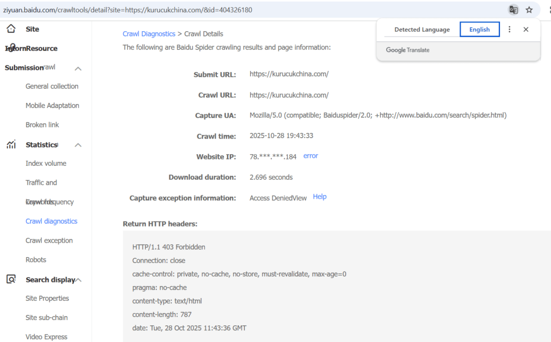
Task: Open the error link next to Website IP
Action: 310,156
